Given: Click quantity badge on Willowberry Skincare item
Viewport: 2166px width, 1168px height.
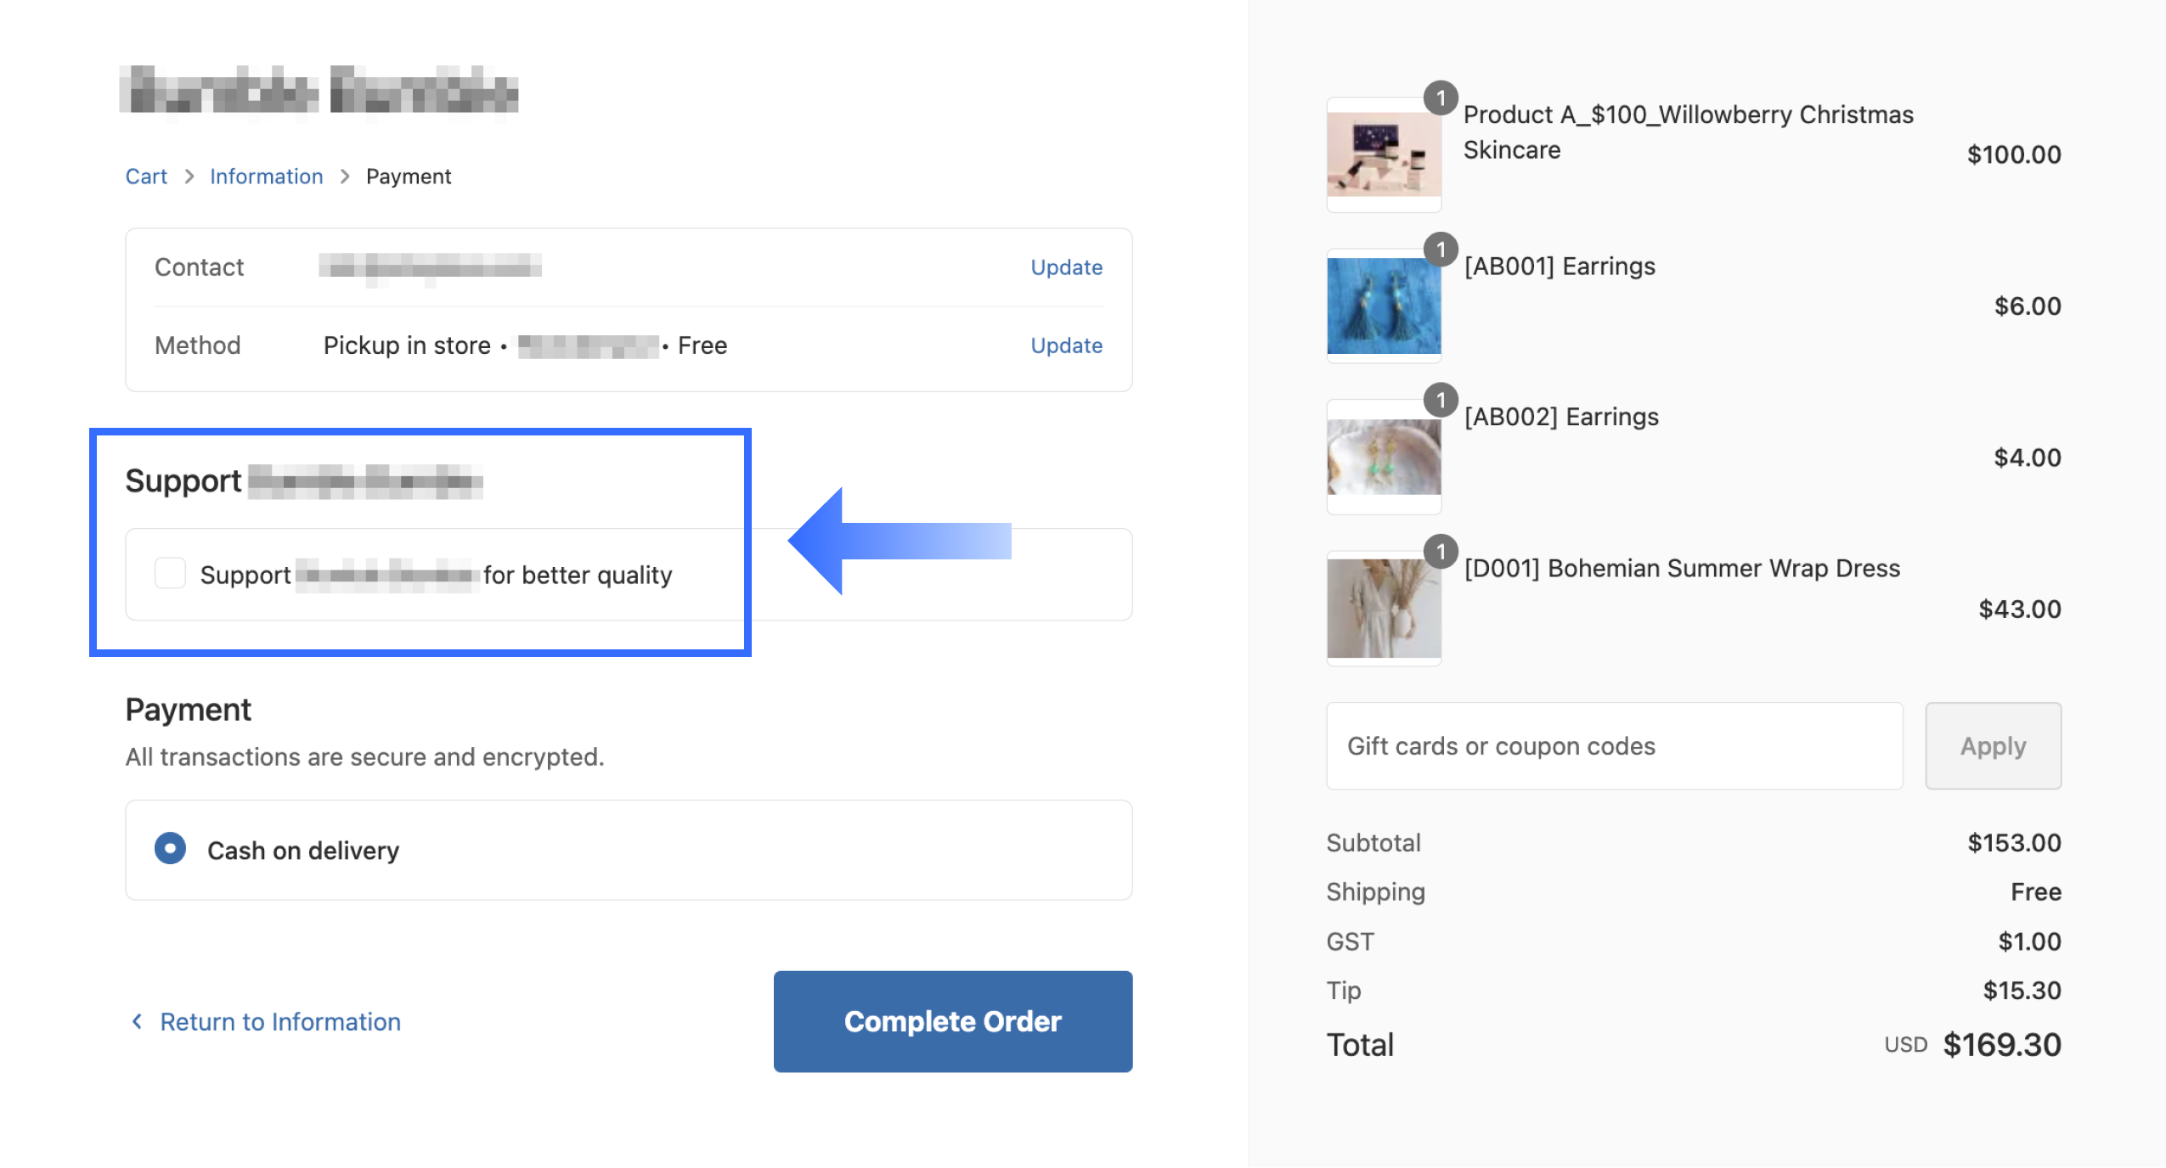Looking at the screenshot, I should (1441, 98).
